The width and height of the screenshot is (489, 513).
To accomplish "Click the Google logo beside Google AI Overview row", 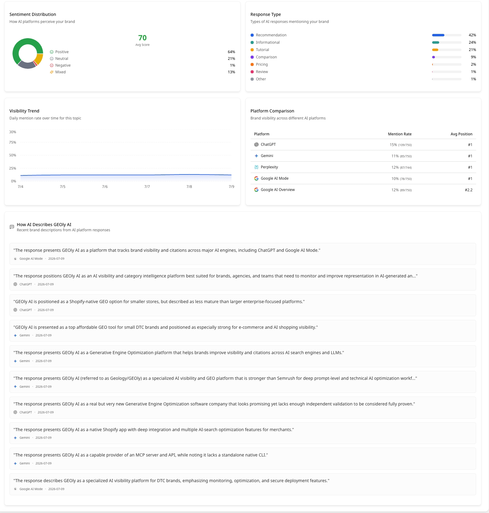I will (256, 190).
